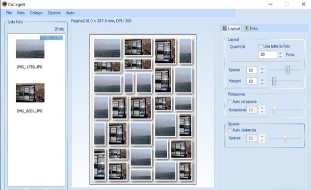Decrease Spazio value with down arrow

point(262,73)
